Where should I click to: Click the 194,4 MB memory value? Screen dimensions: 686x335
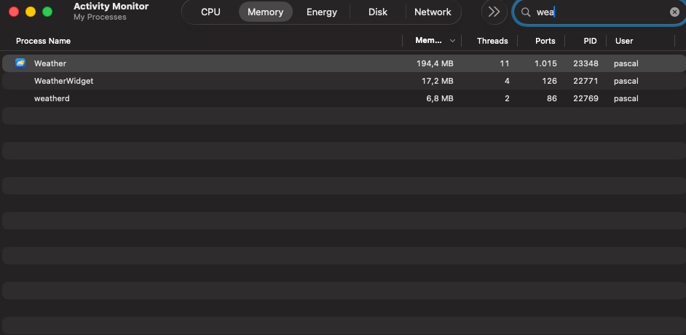(435, 63)
